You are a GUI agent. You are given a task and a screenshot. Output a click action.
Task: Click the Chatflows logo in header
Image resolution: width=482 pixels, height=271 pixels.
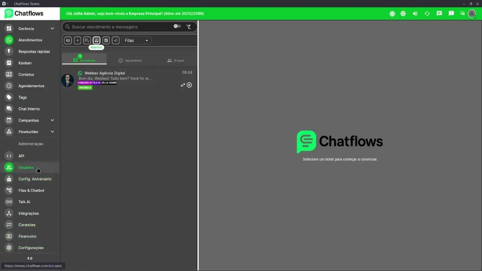(24, 14)
